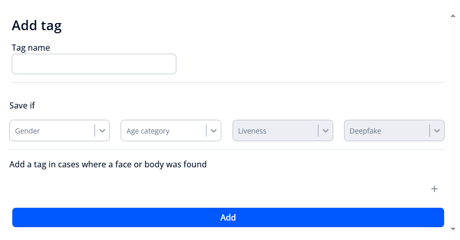Screen dimensions: 460x240
Task: Click the scrollbar up arrow
Action: click(x=453, y=16)
